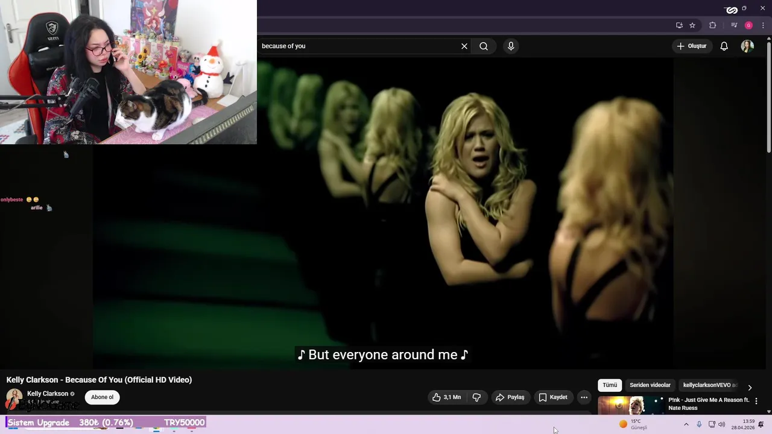The image size is (772, 434).
Task: Open the clock showing 13:59
Action: [743, 424]
